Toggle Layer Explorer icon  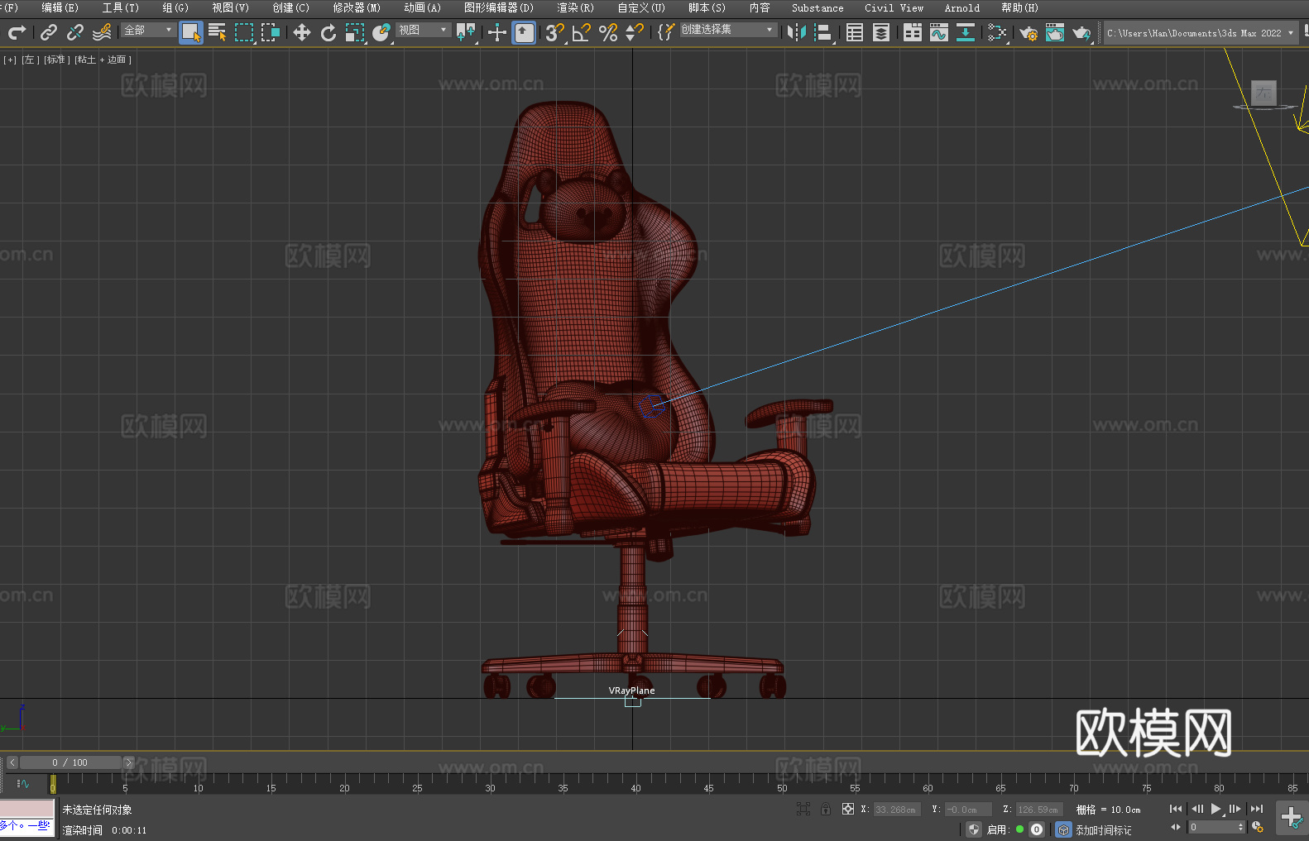point(881,32)
